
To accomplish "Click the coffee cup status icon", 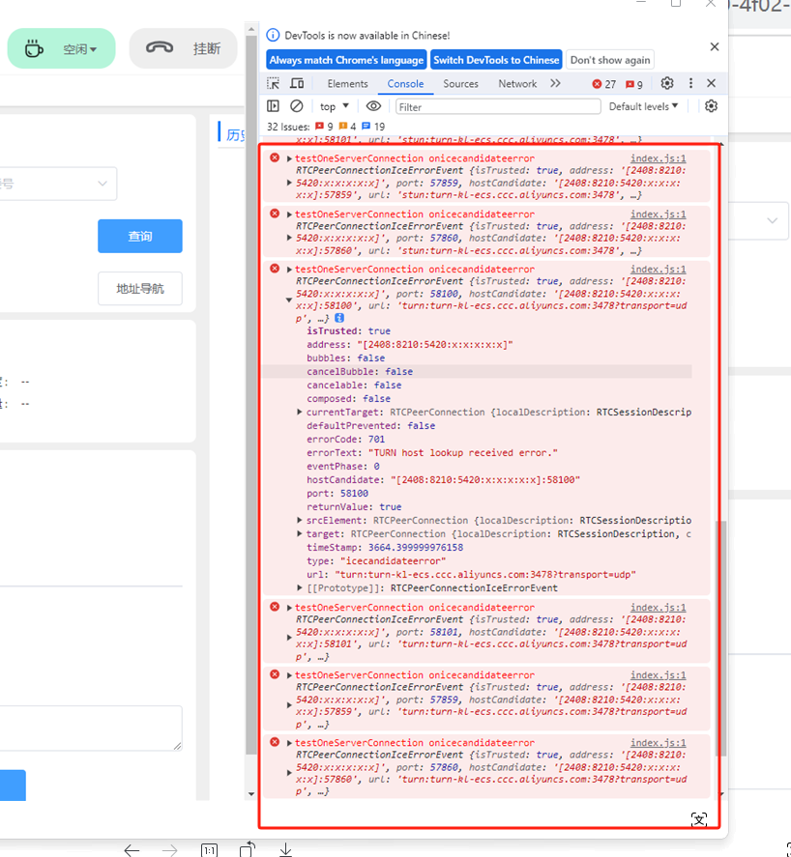I will [34, 48].
